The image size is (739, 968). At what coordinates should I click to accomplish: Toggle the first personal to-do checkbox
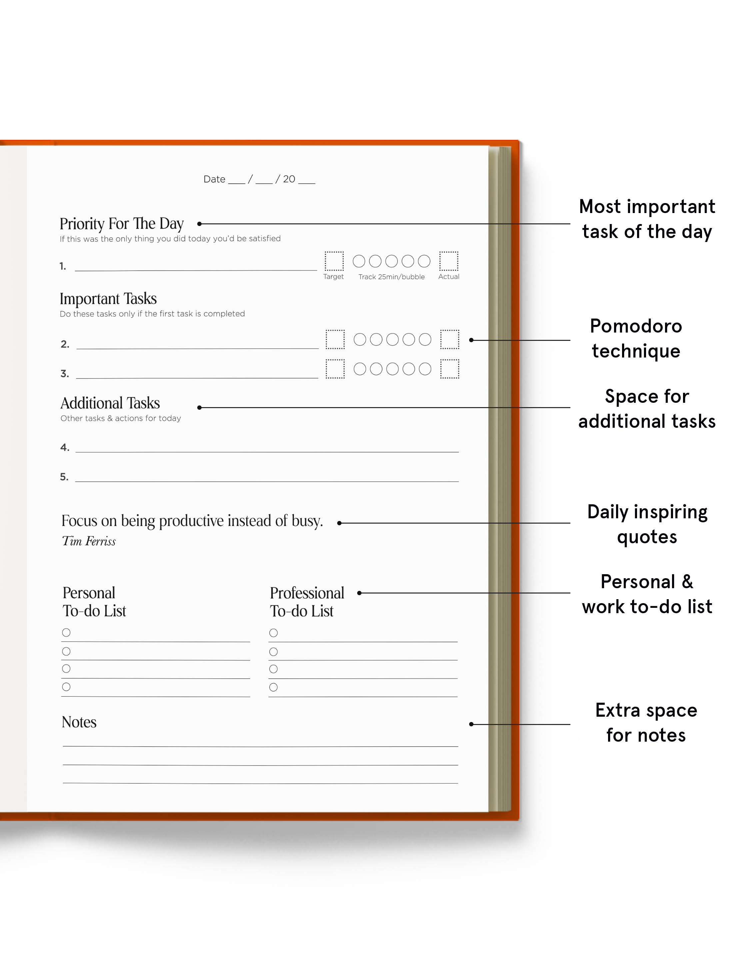click(66, 630)
